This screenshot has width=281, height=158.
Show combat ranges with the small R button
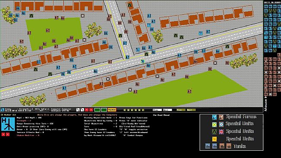[x=132, y=110]
